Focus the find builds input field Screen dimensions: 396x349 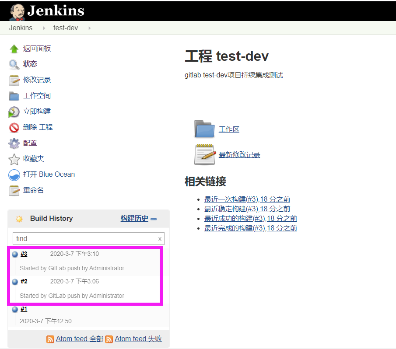point(88,238)
